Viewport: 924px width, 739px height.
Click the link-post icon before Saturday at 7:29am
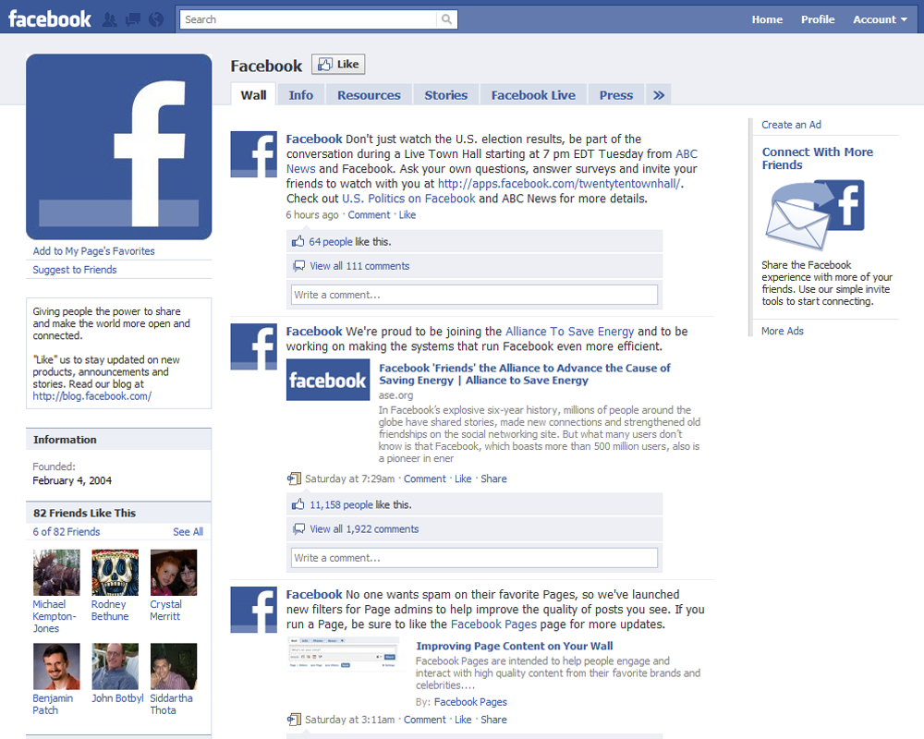[294, 479]
